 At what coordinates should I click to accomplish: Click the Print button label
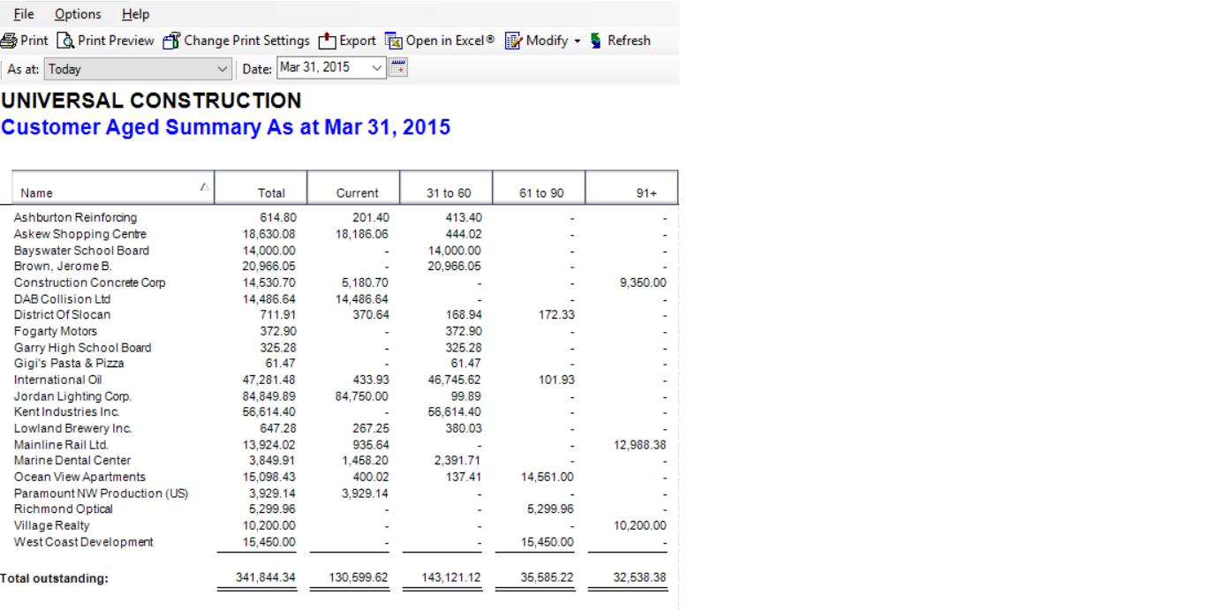click(x=34, y=41)
